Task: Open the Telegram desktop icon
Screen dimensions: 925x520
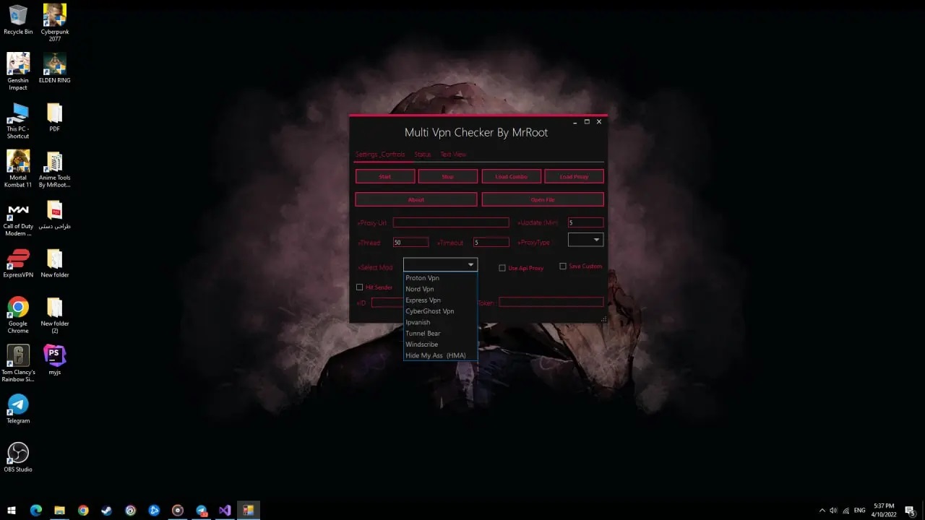Action: click(x=18, y=409)
